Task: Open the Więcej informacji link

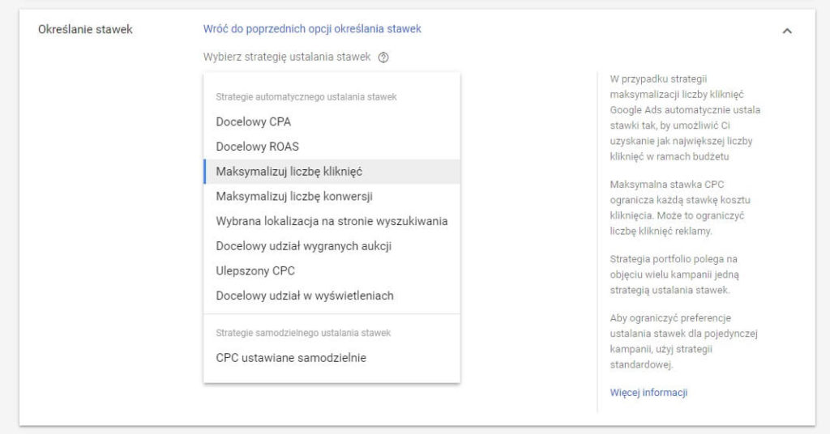Action: tap(648, 393)
